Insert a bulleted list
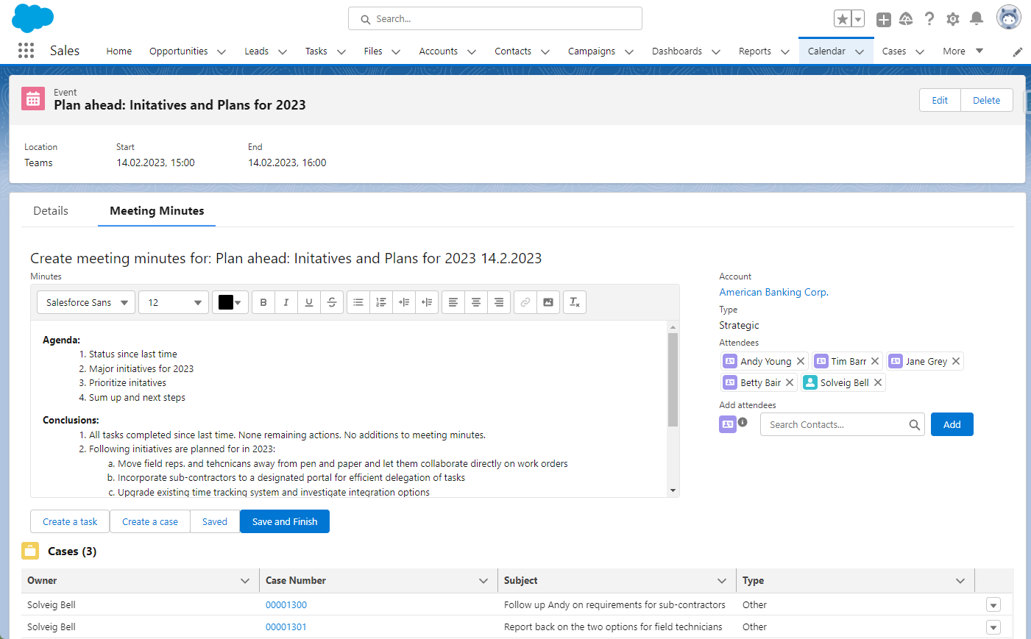 pyautogui.click(x=358, y=302)
